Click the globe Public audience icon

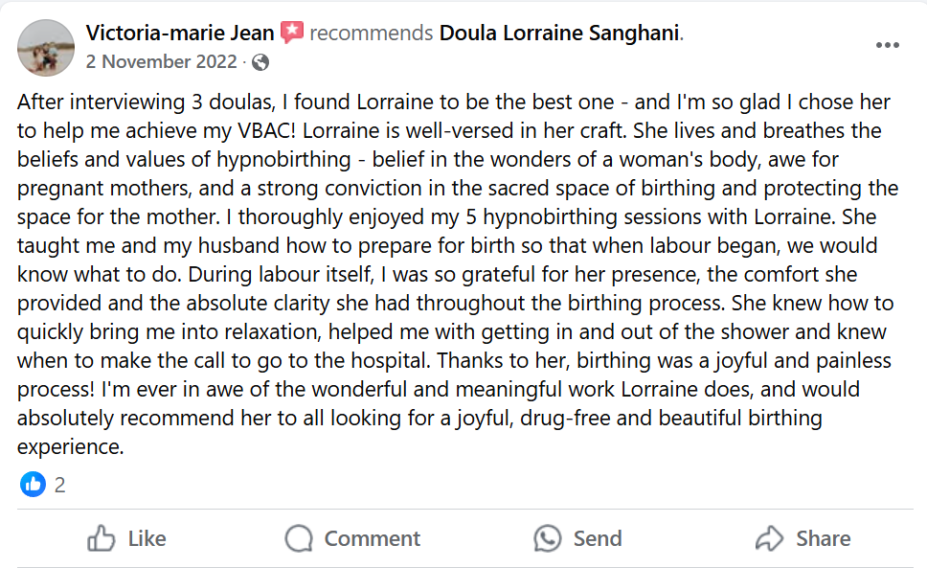[260, 62]
